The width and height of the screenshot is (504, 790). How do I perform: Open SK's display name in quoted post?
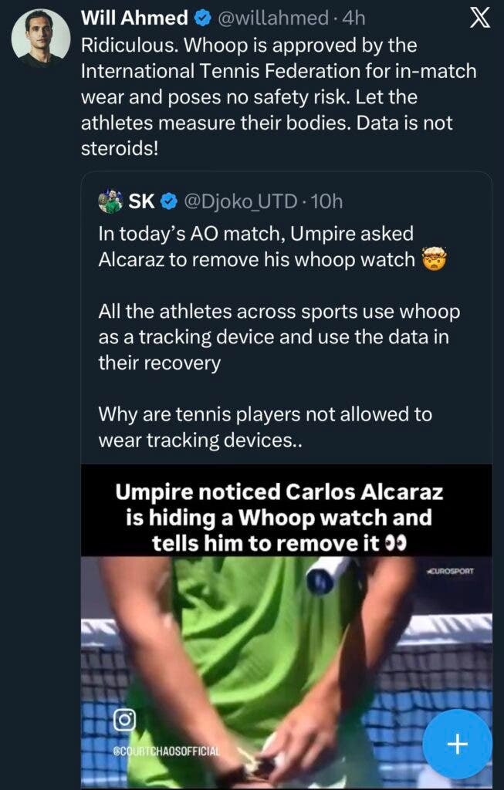pyautogui.click(x=141, y=202)
